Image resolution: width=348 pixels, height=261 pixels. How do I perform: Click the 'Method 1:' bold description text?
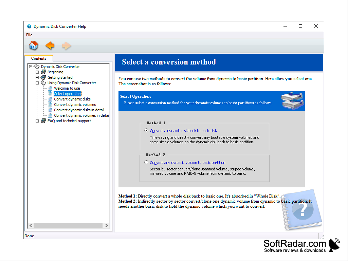point(128,196)
